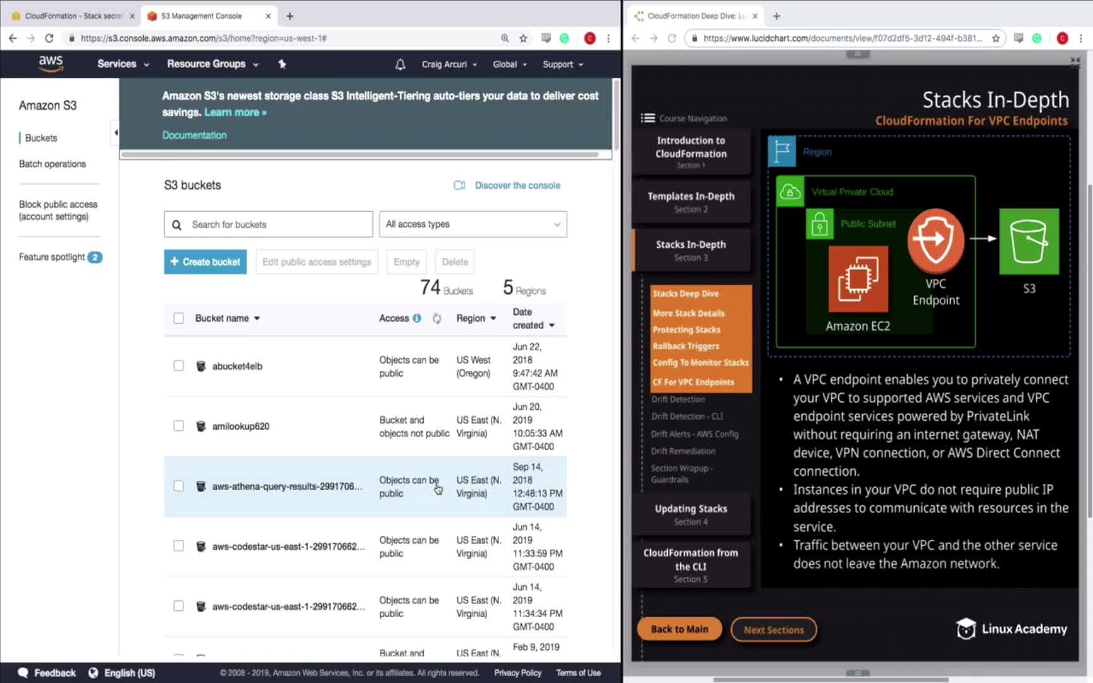Open Batch operations in the sidebar
1093x683 pixels.
pyautogui.click(x=52, y=164)
